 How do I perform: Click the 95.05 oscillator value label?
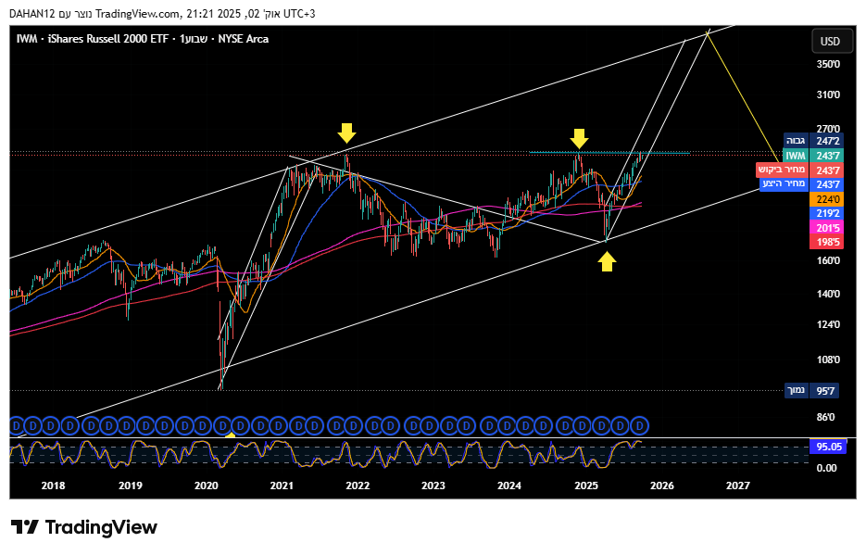click(x=826, y=447)
